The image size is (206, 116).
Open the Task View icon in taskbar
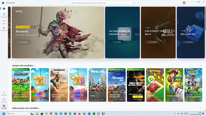tap(32, 114)
